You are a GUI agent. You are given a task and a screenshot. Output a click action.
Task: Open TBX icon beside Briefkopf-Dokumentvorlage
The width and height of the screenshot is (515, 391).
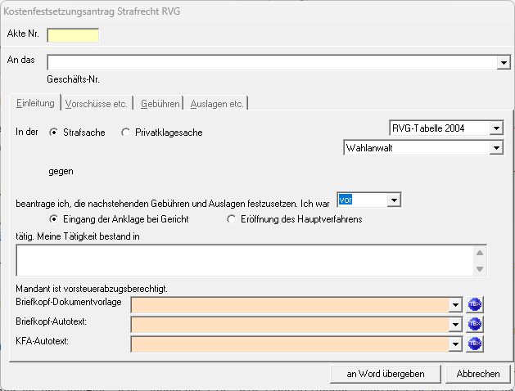point(475,304)
